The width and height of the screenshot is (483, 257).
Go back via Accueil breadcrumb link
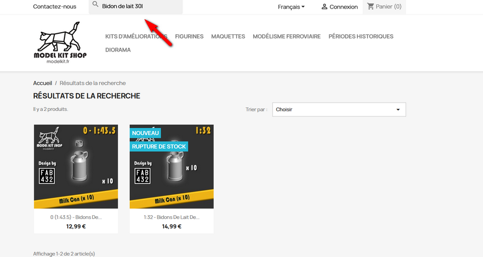42,83
